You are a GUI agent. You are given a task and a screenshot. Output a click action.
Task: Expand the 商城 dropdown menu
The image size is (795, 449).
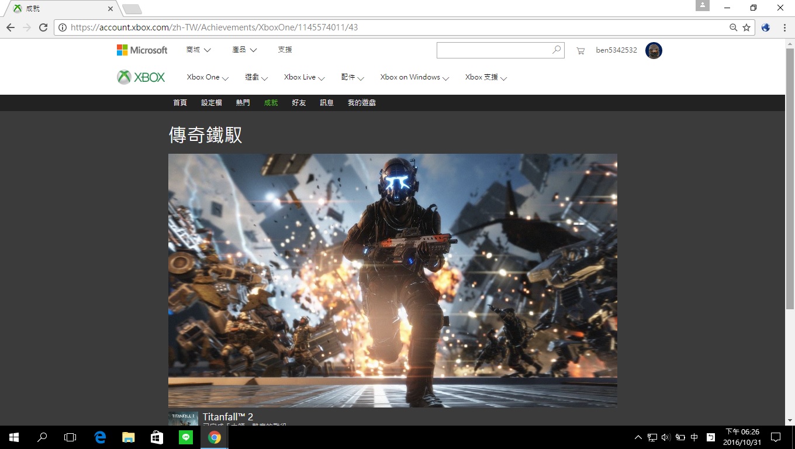coord(198,50)
